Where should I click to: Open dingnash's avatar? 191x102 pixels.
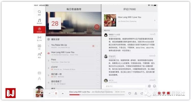click(x=106, y=56)
